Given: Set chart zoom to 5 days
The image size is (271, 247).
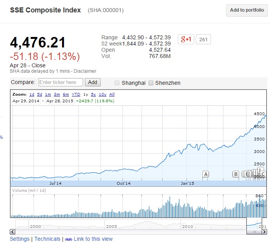Looking at the screenshot, I should [x=40, y=95].
